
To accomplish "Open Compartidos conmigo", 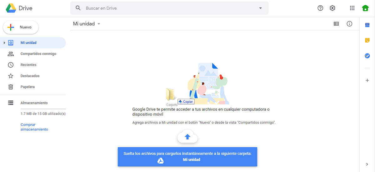I will click(38, 54).
